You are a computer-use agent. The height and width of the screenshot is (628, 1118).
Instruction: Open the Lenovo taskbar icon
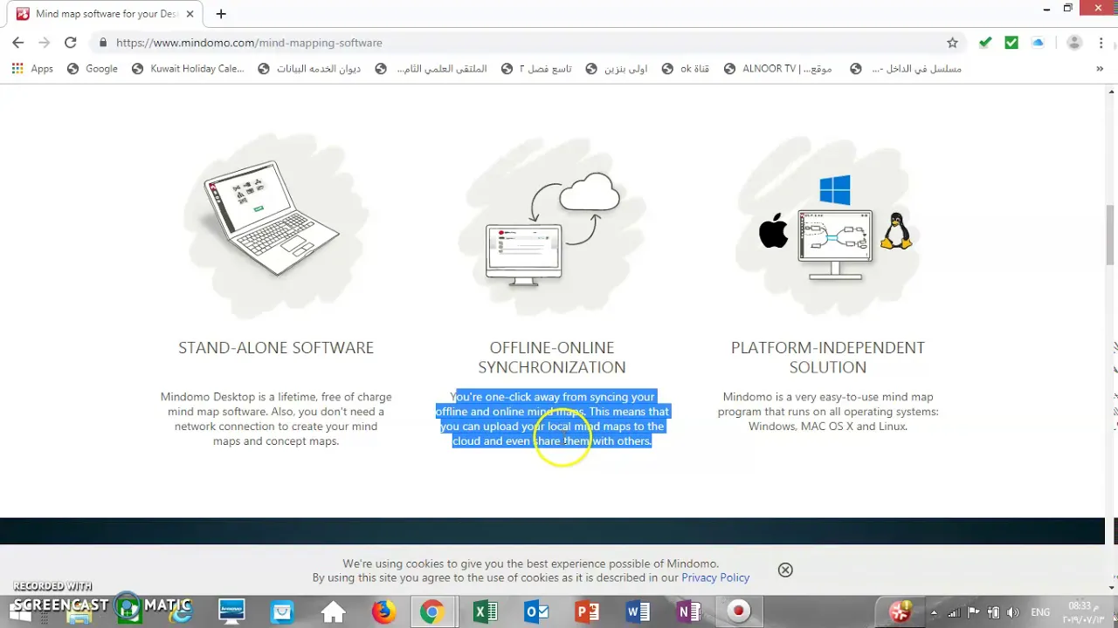231,611
